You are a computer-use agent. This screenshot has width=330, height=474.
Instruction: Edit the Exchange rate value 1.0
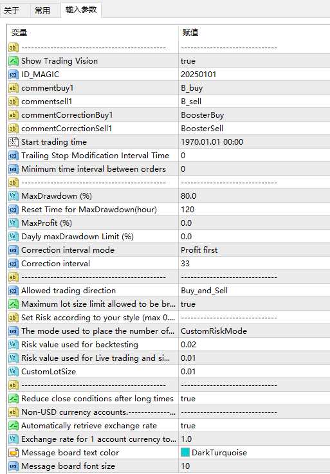(x=254, y=439)
